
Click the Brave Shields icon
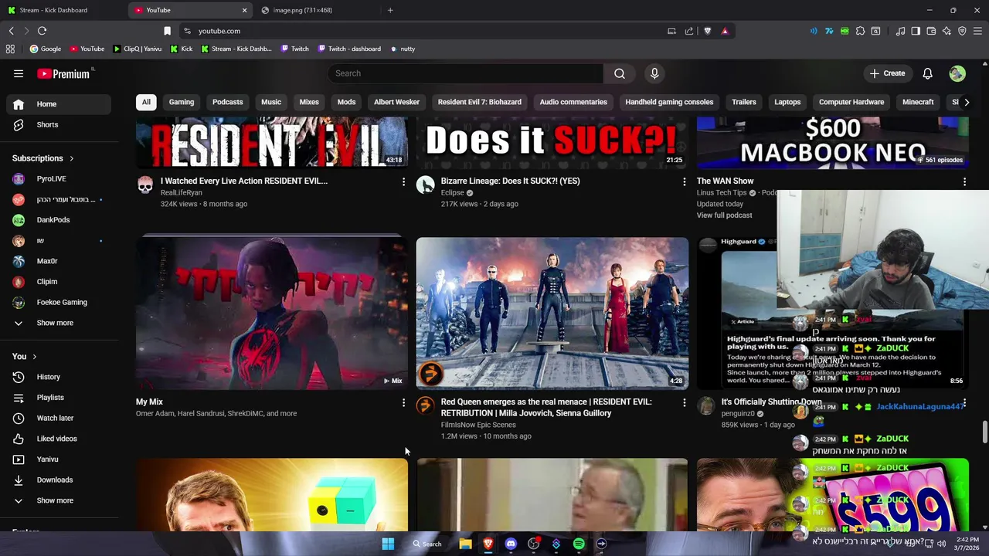pos(707,31)
